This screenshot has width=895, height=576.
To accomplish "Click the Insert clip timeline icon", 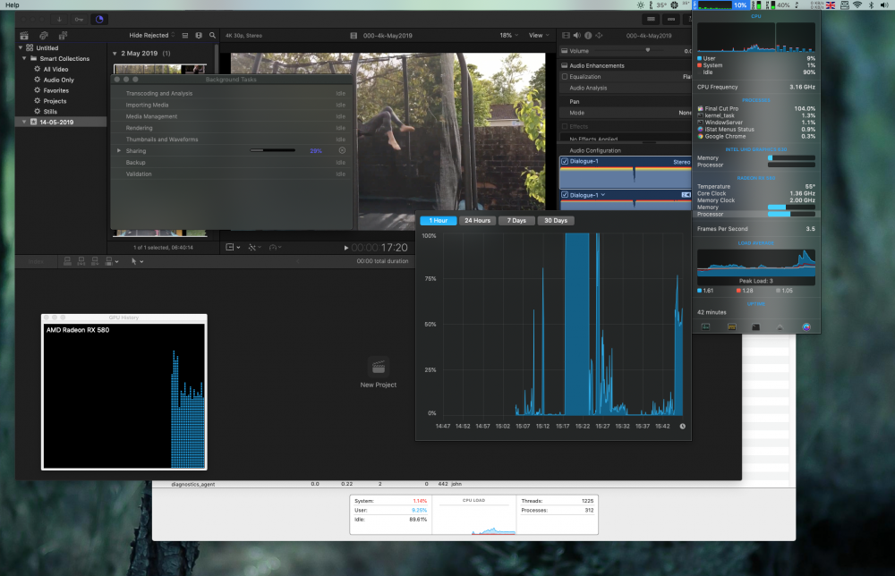I will point(81,261).
